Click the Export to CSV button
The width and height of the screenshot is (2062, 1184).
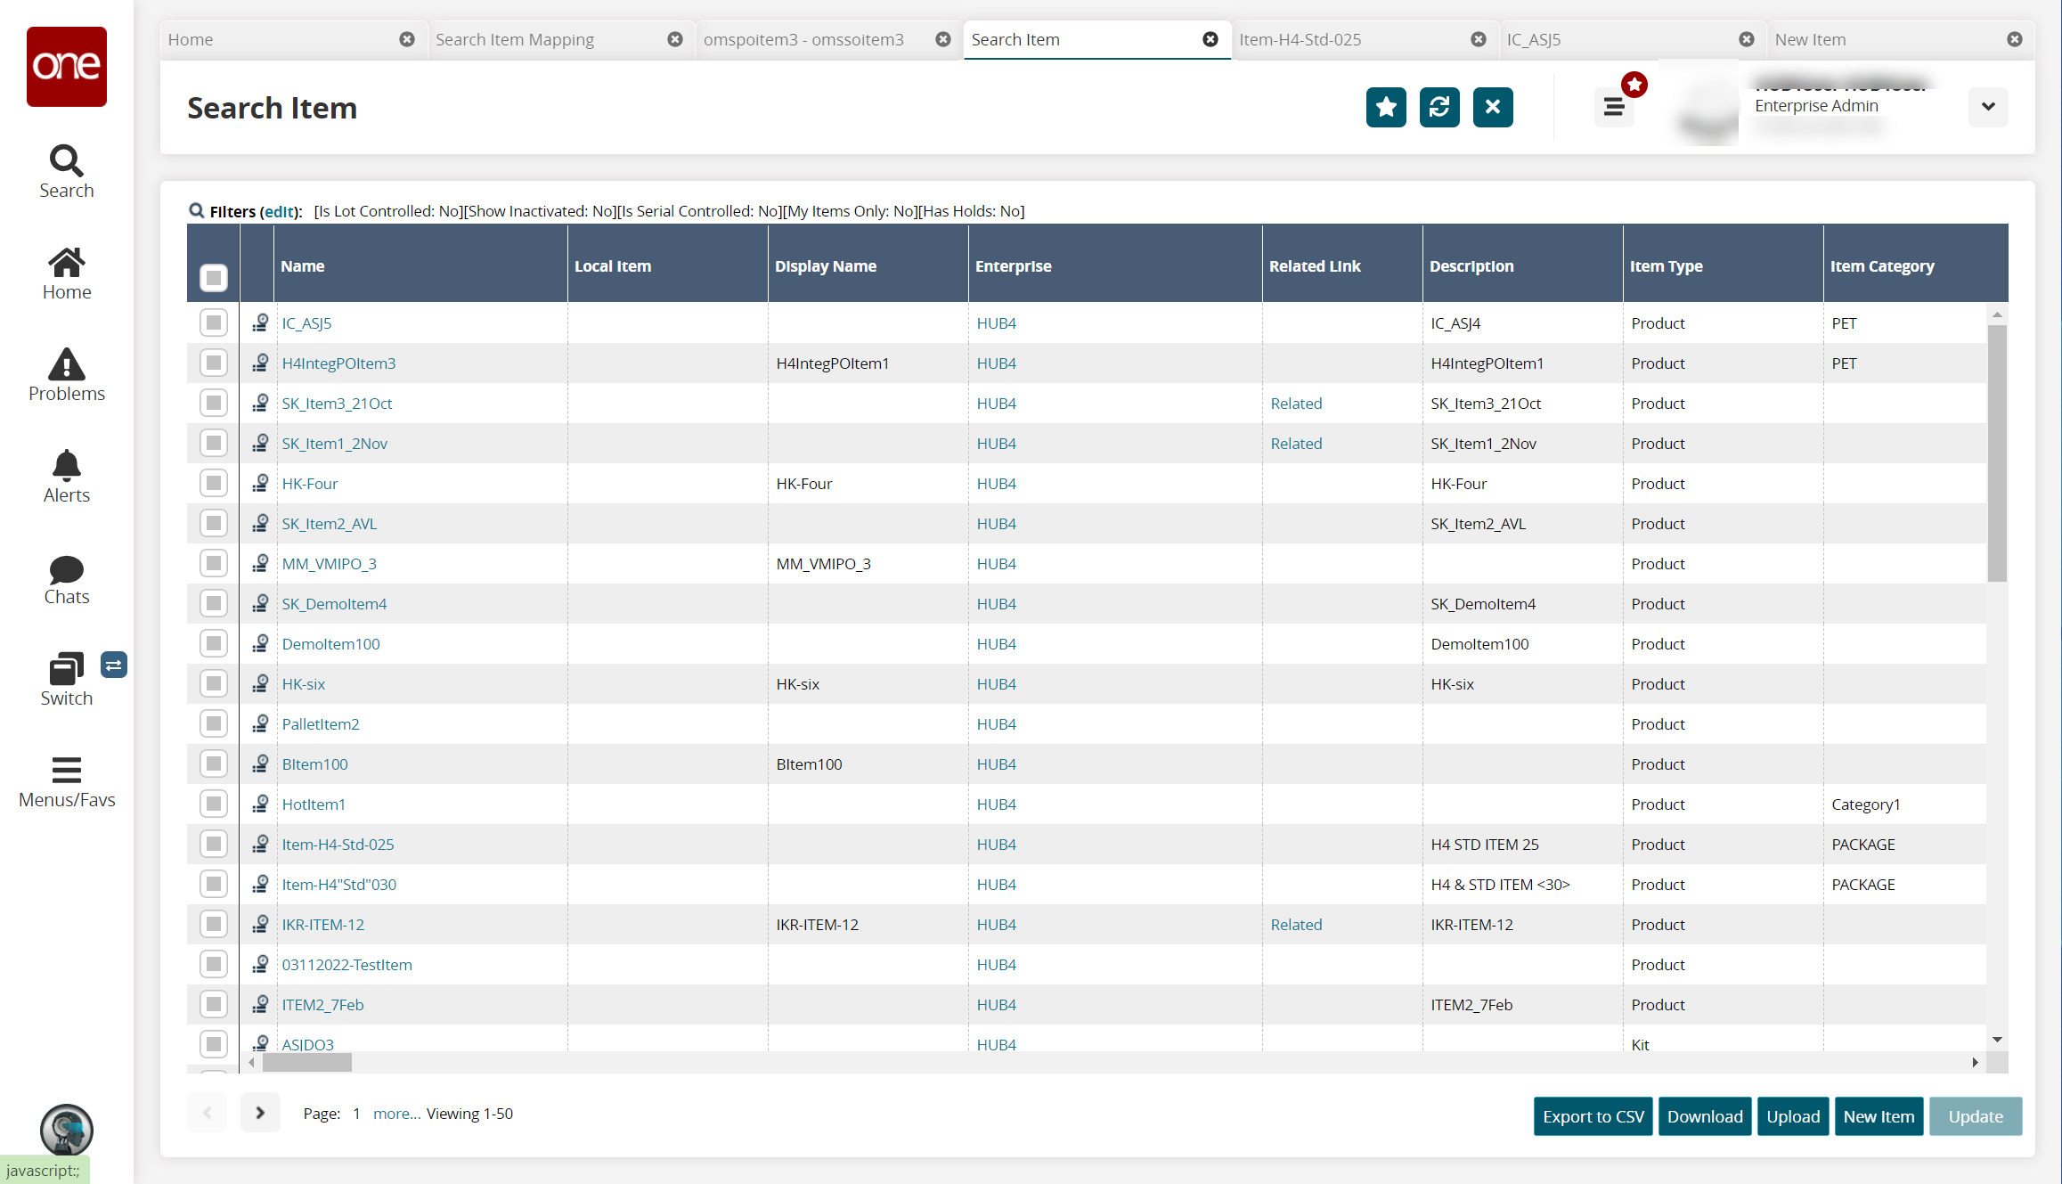pyautogui.click(x=1593, y=1116)
